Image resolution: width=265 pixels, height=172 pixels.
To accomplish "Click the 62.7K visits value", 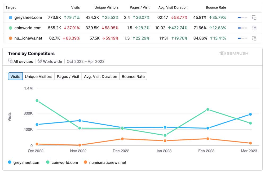I will (x=54, y=38).
